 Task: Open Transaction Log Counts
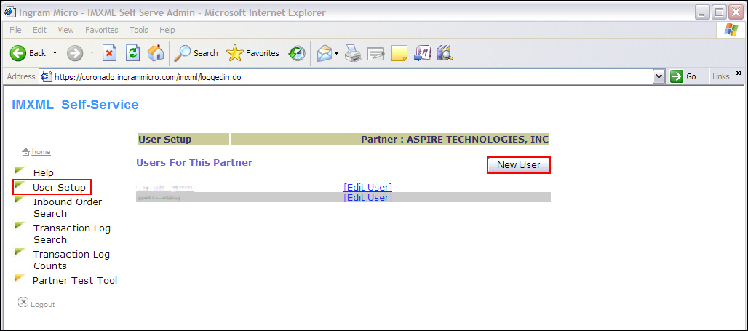click(71, 260)
